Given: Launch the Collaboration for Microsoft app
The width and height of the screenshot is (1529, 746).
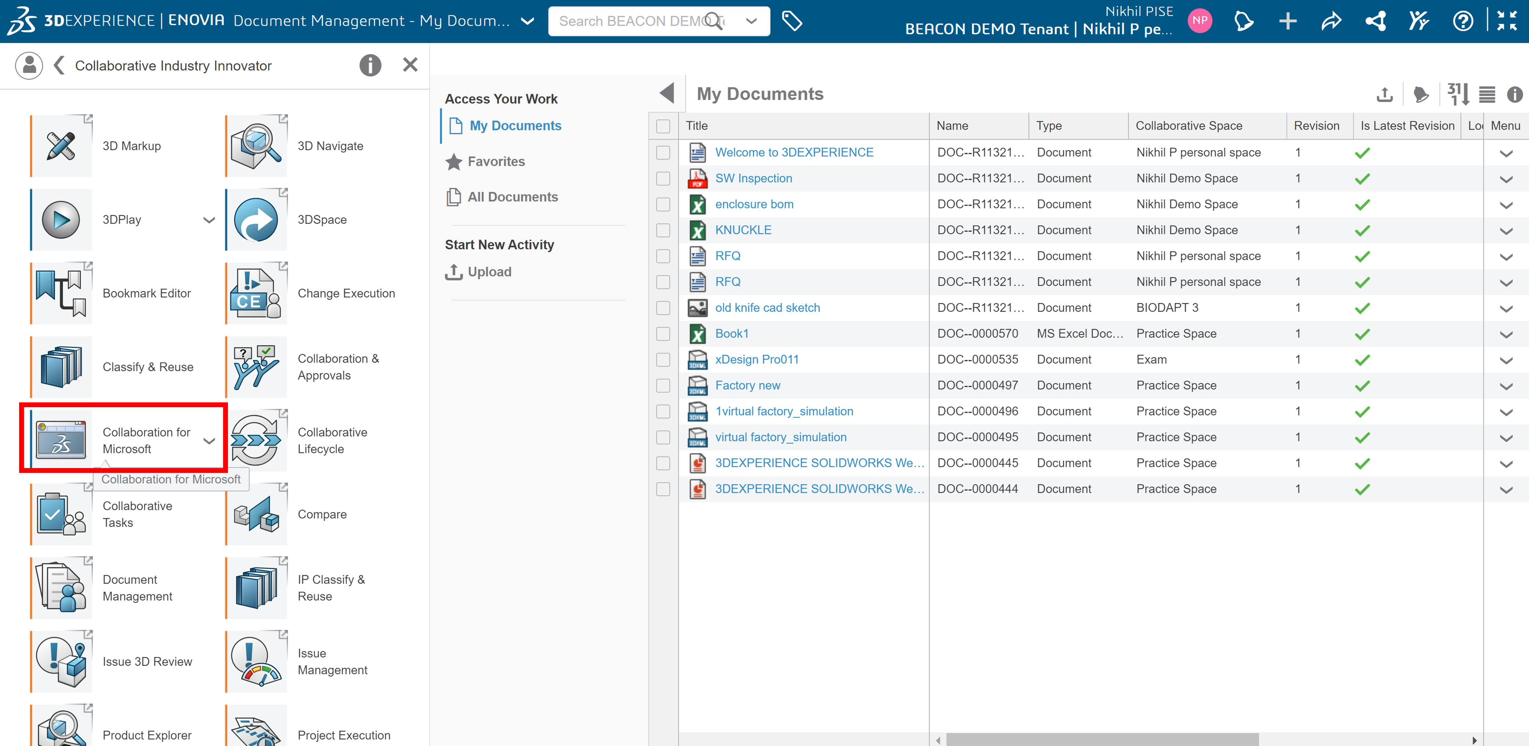Looking at the screenshot, I should click(x=61, y=440).
